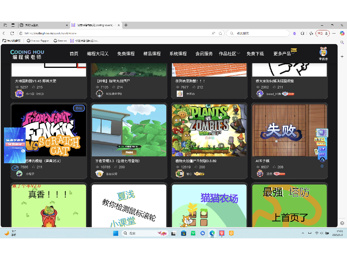
Task: Open 系统课程 from the navigation bar
Action: tap(178, 54)
